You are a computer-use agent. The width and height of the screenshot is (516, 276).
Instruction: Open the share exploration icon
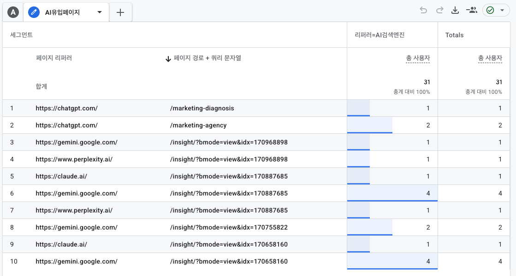472,11
